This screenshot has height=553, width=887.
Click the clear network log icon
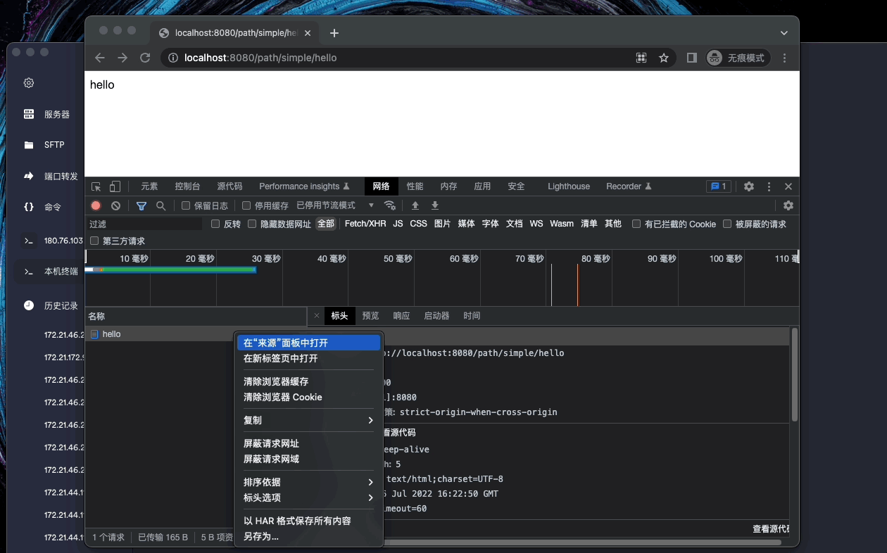115,205
